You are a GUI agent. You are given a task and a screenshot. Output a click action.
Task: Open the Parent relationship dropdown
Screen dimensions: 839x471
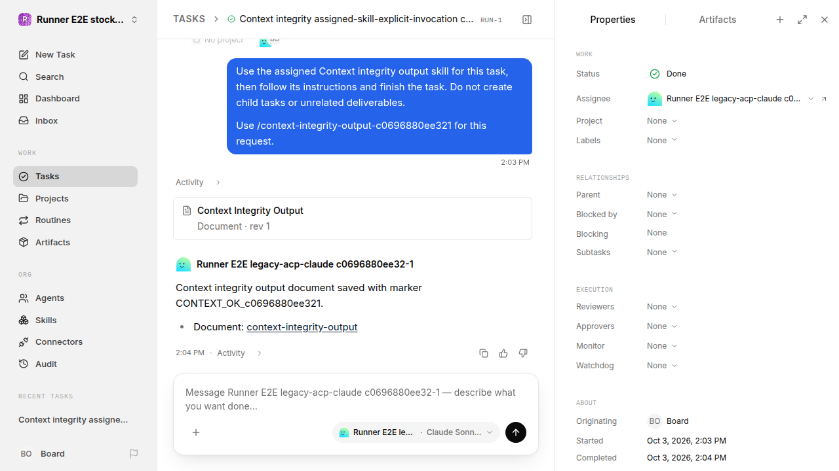coord(662,195)
